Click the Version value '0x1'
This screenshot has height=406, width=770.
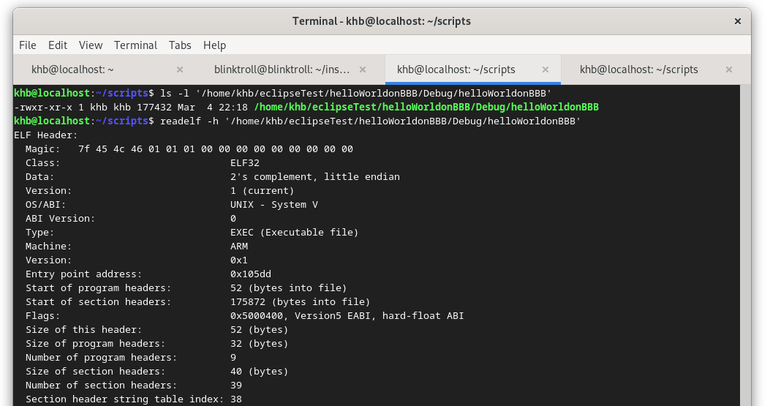[239, 260]
